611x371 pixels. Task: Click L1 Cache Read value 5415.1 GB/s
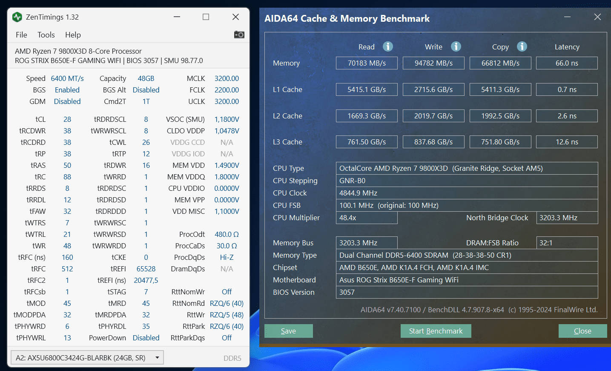(367, 89)
